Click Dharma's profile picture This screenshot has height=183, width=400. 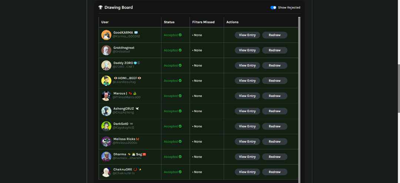106,157
